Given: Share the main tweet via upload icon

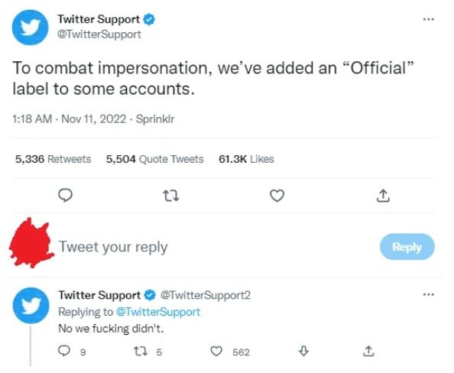Looking at the screenshot, I should click(383, 196).
